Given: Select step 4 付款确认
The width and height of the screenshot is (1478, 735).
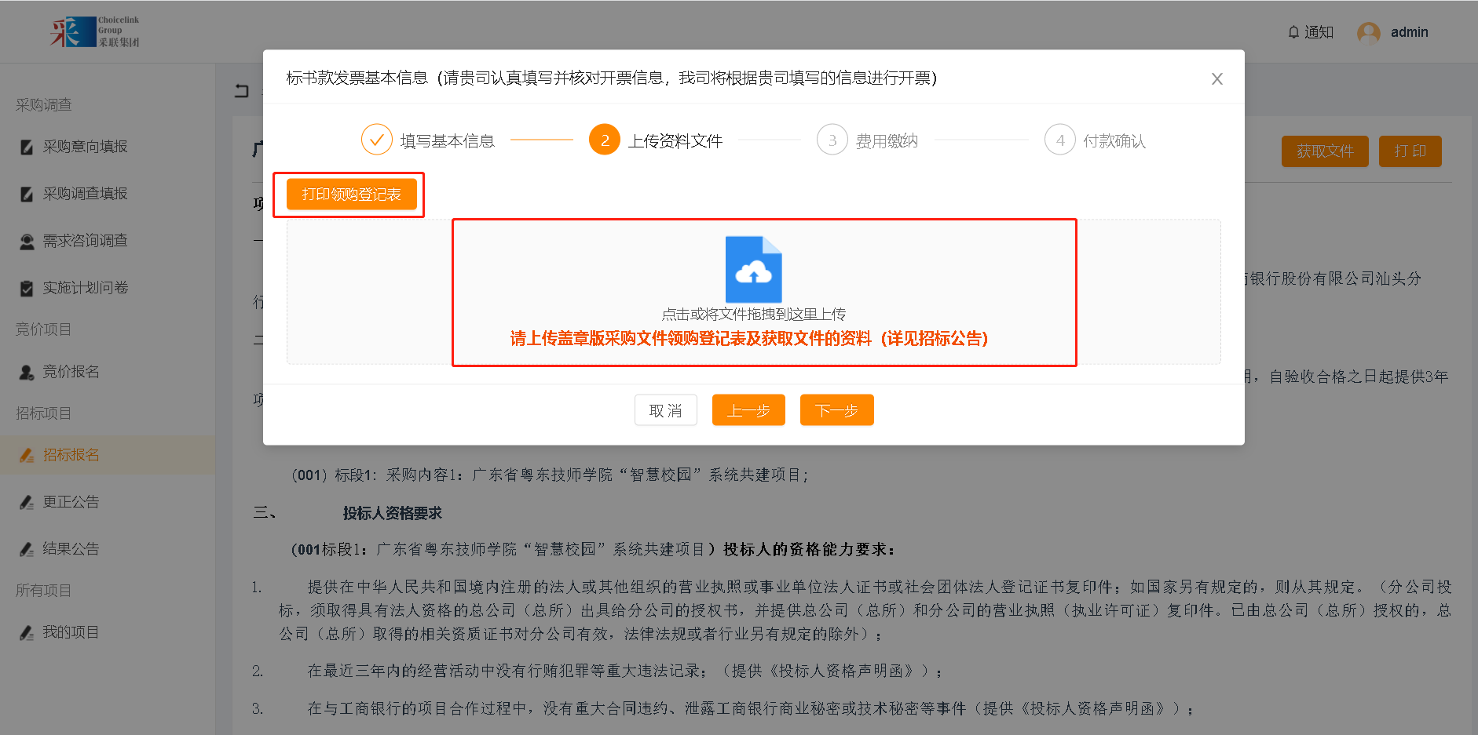Looking at the screenshot, I should [x=1059, y=140].
